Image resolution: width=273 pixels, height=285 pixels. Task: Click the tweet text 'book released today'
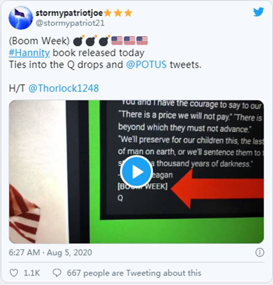[x=98, y=53]
